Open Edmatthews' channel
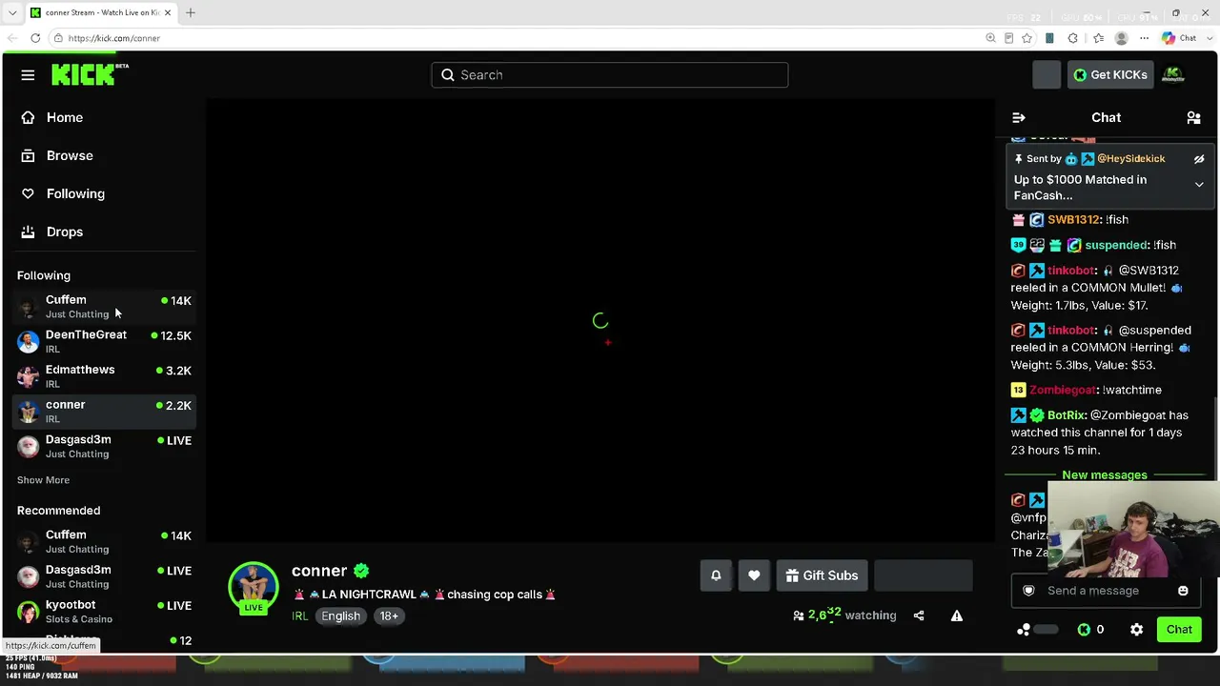 pyautogui.click(x=105, y=376)
